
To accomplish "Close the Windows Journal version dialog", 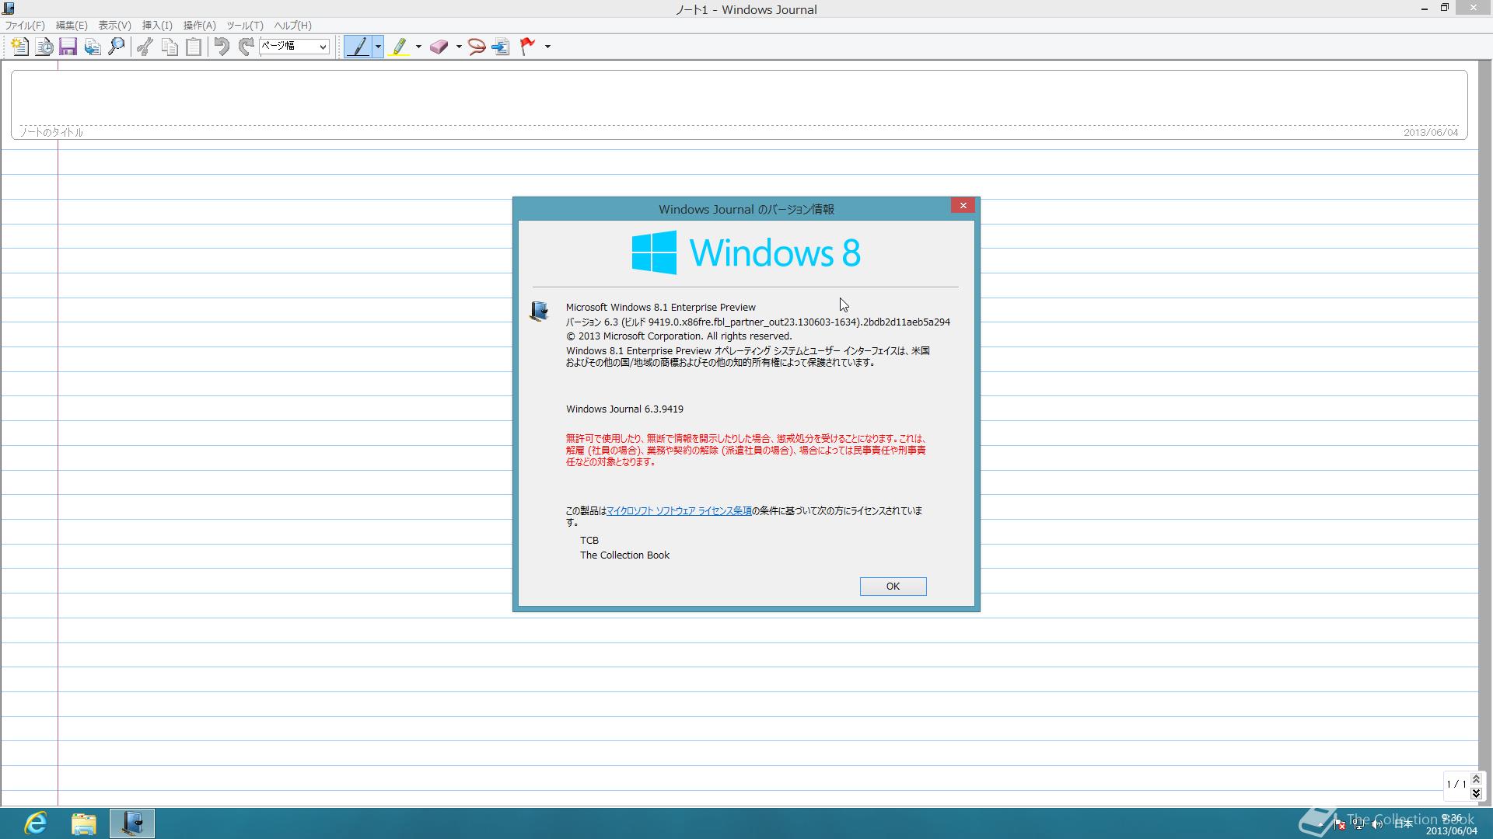I will [x=963, y=205].
